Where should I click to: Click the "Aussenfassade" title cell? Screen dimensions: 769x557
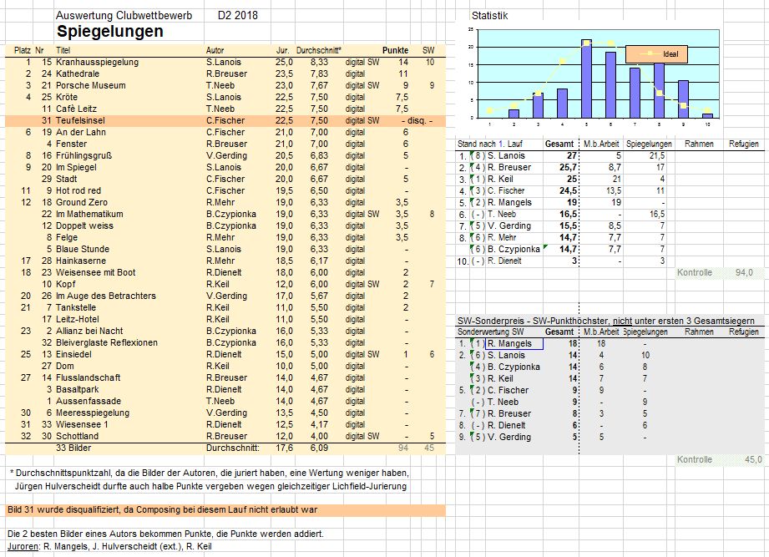[x=89, y=401]
